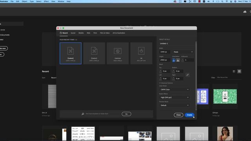Open the File menu

tap(12, 2)
